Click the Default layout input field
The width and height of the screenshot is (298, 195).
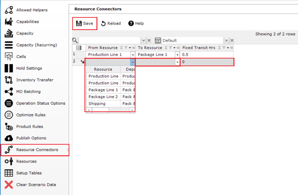coord(192,40)
